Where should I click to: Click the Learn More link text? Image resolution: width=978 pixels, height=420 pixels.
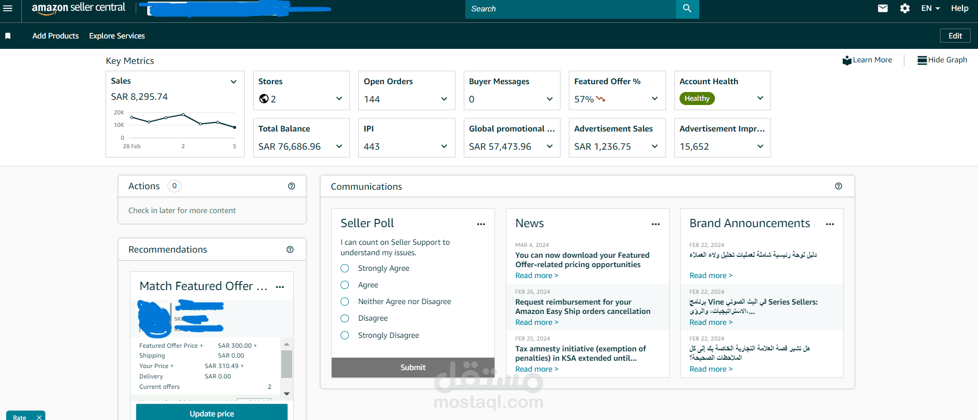[872, 60]
